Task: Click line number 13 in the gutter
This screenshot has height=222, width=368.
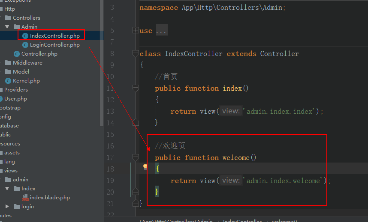Action: click(110, 111)
